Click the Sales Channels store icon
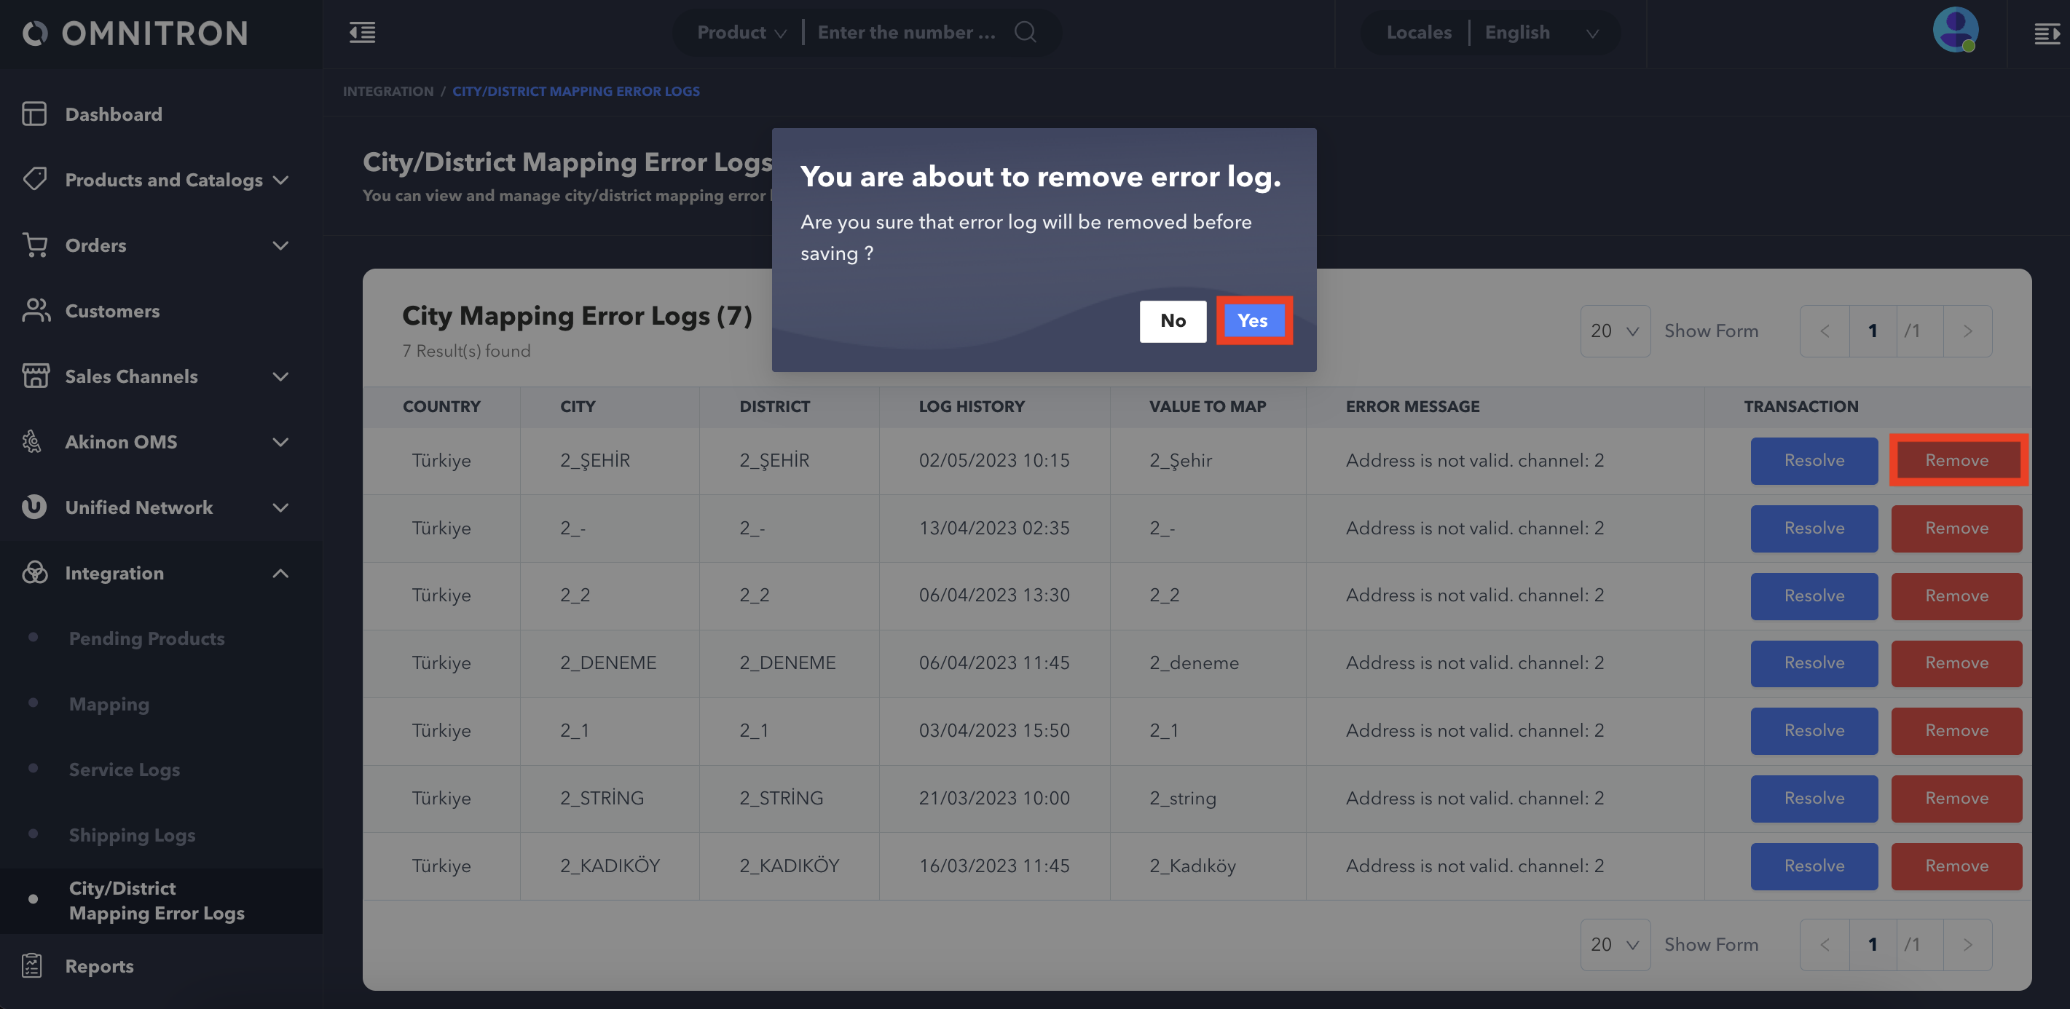2070x1009 pixels. coord(34,376)
